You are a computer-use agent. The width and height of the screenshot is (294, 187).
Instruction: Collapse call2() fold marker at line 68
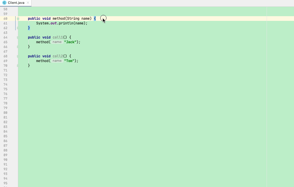(18, 56)
